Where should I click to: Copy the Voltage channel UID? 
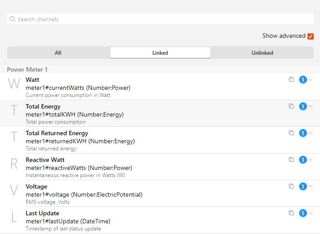(x=291, y=186)
